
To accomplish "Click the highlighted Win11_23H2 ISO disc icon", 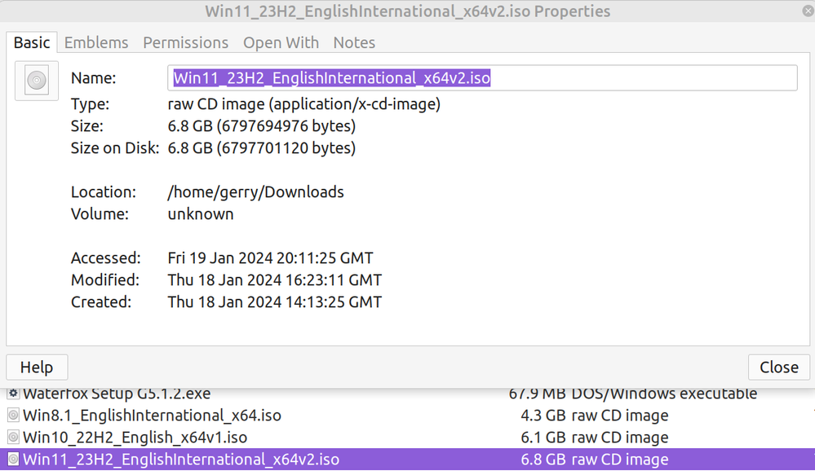I will (12, 460).
